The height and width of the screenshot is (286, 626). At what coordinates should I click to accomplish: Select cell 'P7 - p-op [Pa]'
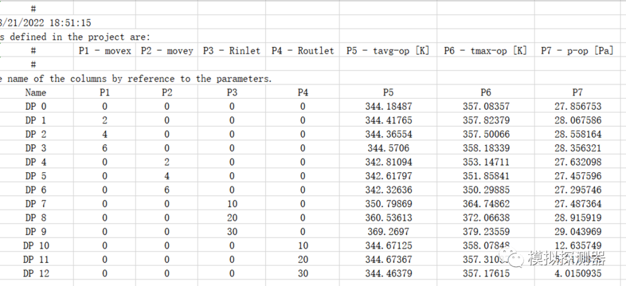click(577, 50)
